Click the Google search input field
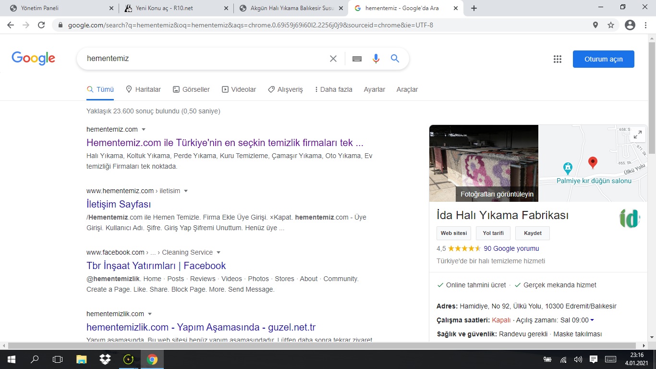656x369 pixels. pos(204,59)
